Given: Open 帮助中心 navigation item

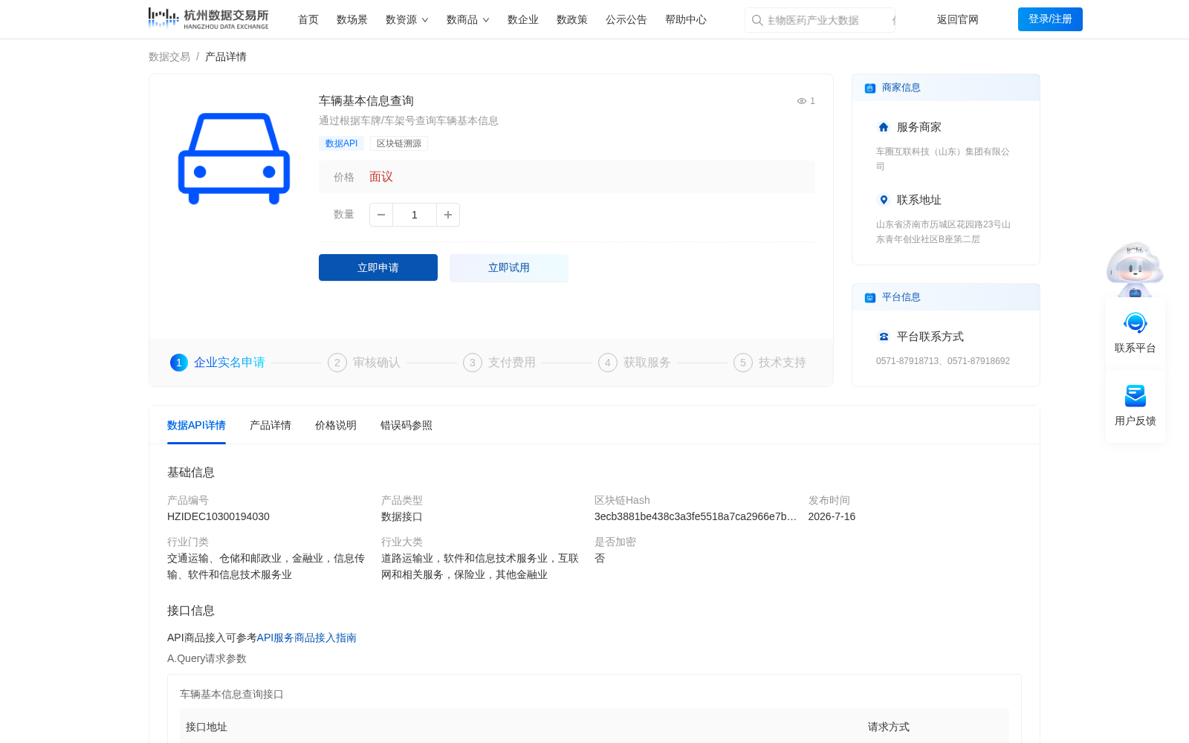Looking at the screenshot, I should click(686, 19).
